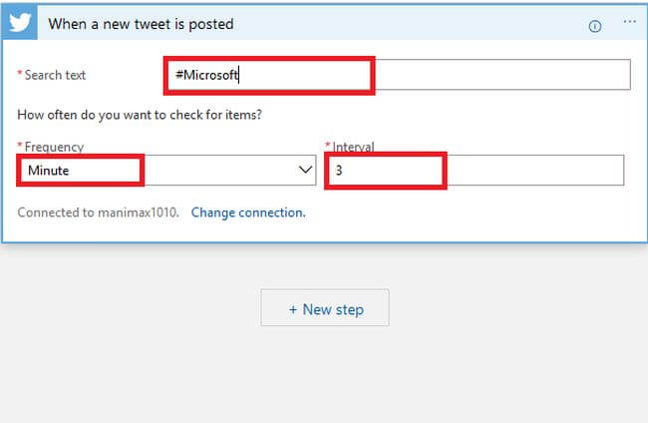This screenshot has width=648, height=423.
Task: Click the red asterisk beside Search text
Action: click(x=19, y=75)
